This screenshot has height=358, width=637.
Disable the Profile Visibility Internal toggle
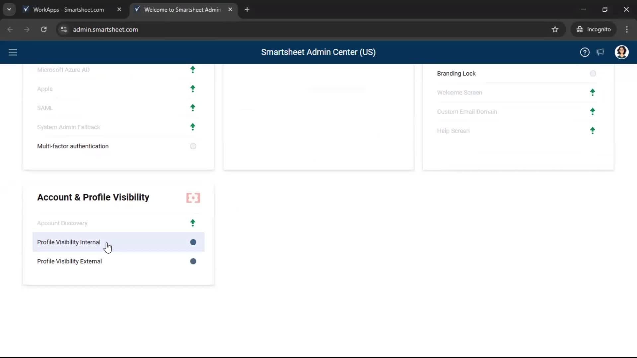point(193,242)
